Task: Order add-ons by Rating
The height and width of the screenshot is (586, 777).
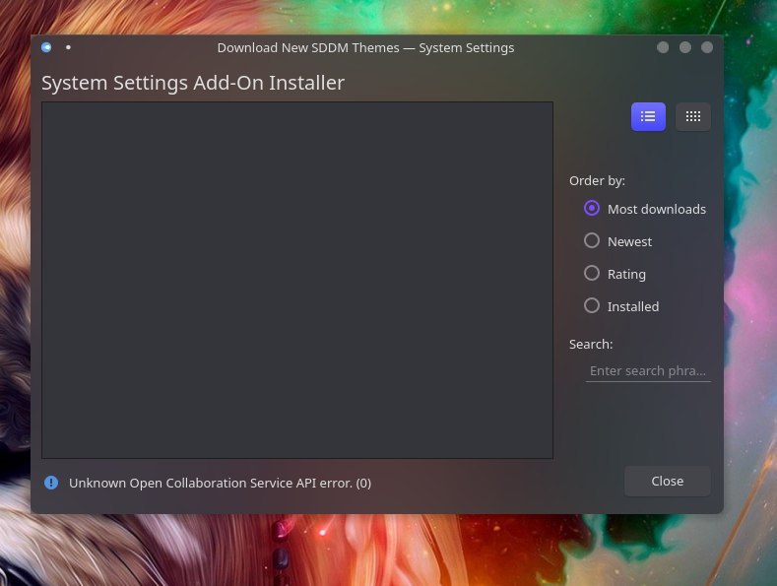Action: click(615, 274)
